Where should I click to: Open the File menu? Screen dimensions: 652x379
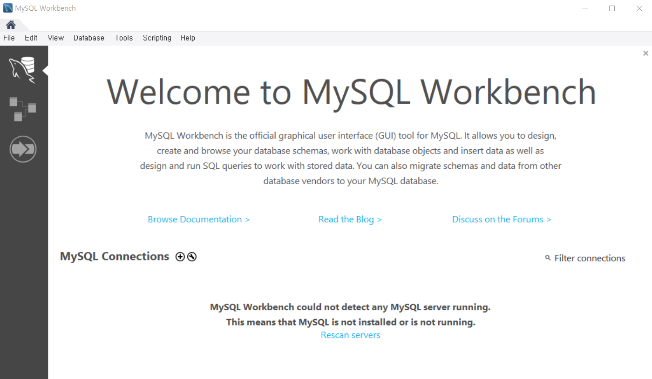tap(9, 38)
